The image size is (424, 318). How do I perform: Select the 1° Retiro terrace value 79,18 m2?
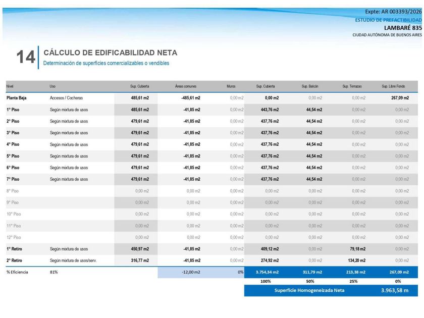[x=357, y=249]
